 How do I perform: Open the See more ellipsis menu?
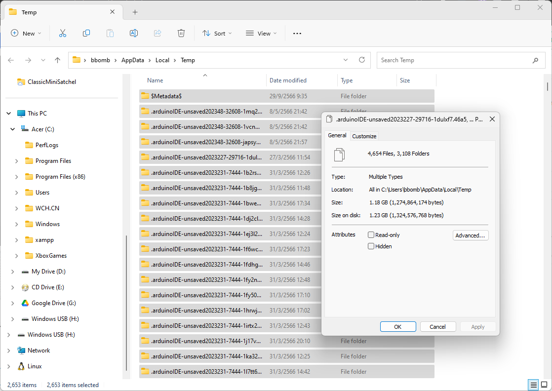tap(297, 33)
